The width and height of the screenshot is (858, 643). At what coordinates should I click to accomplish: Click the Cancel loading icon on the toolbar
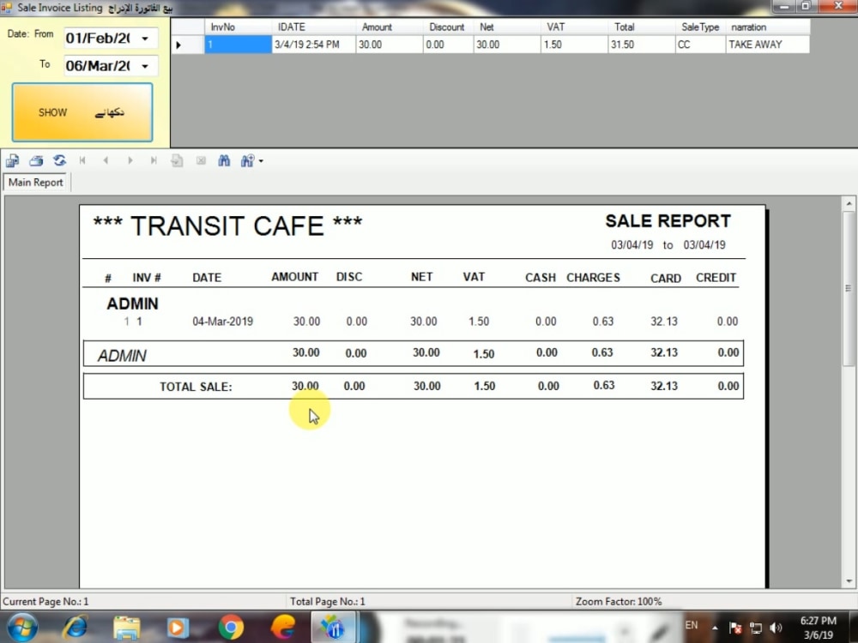point(200,160)
